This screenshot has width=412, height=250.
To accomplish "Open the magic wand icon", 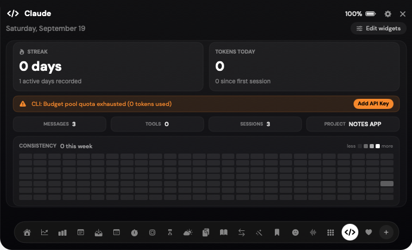I will click(259, 232).
